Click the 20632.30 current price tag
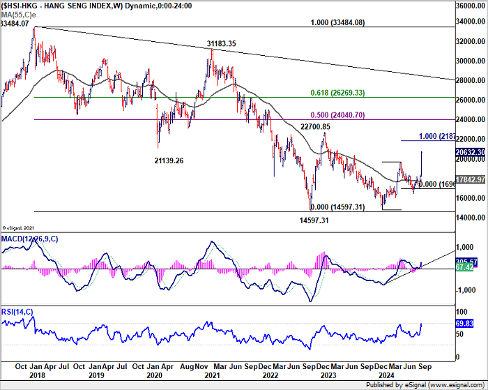This screenshot has width=488, height=390. pos(471,152)
